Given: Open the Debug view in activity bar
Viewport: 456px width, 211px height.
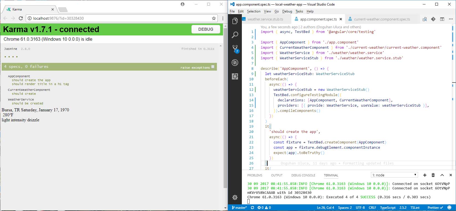Looking at the screenshot, I should click(235, 63).
